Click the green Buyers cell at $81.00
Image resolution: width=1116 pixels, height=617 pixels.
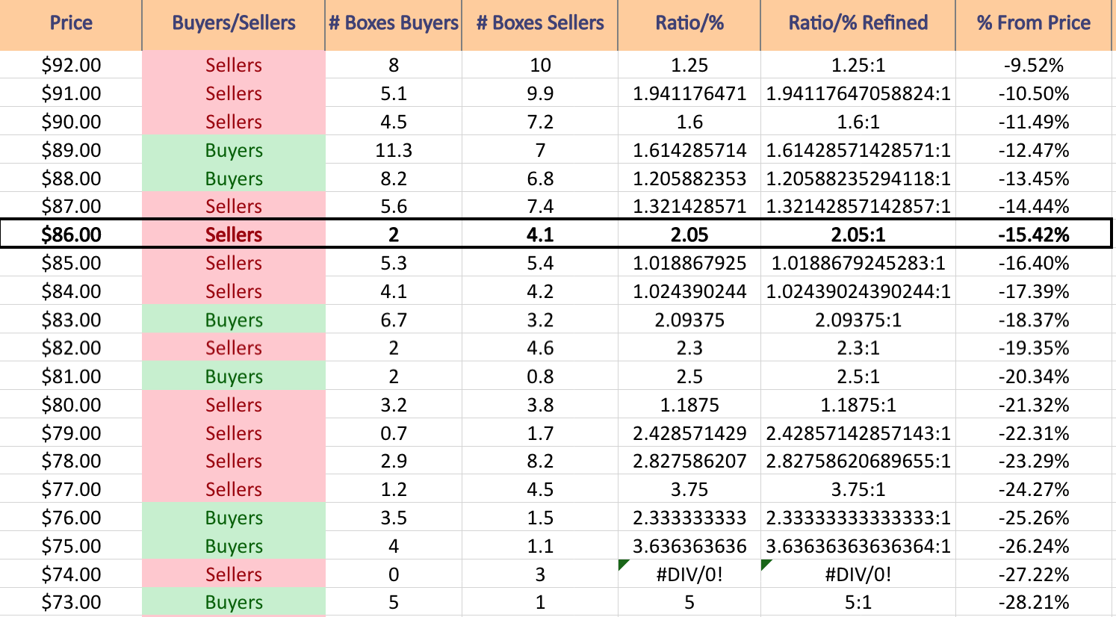coord(234,376)
